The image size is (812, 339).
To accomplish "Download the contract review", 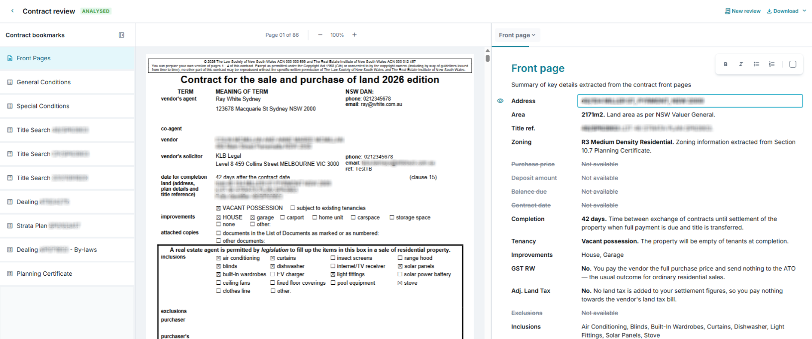I will [x=783, y=11].
